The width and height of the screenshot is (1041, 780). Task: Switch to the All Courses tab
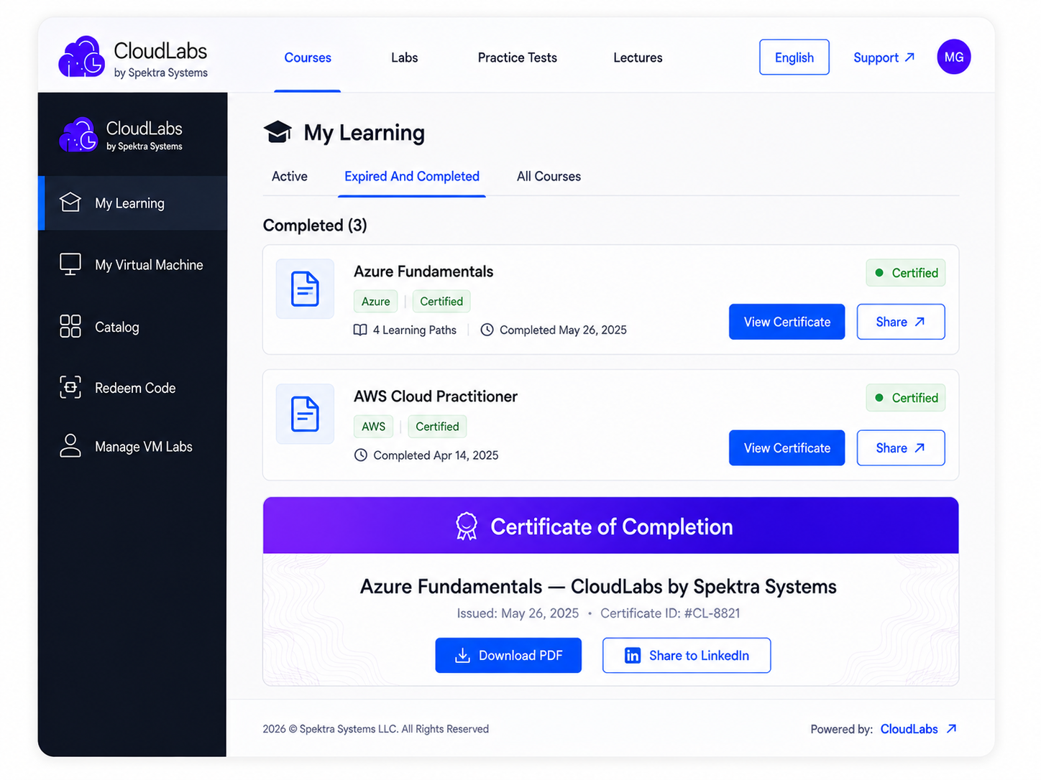click(x=549, y=176)
